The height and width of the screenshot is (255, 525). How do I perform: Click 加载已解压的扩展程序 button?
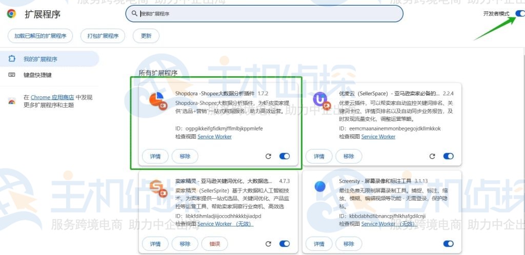[40, 36]
